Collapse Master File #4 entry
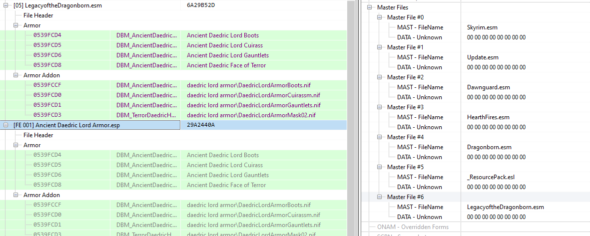 click(379, 137)
